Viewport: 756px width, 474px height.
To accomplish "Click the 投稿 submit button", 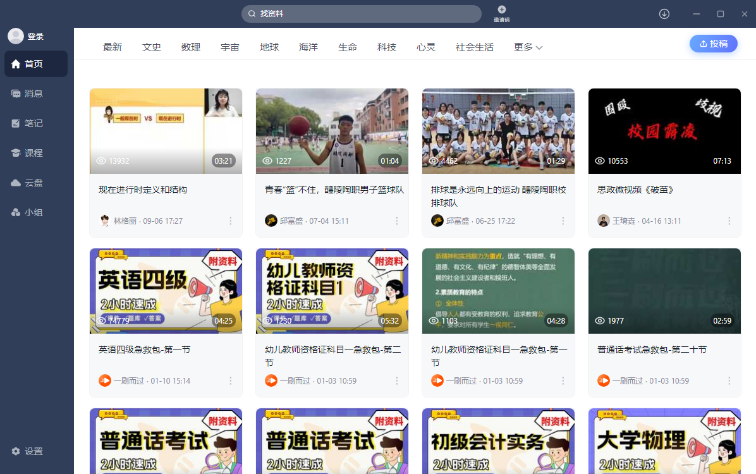I will pos(713,44).
